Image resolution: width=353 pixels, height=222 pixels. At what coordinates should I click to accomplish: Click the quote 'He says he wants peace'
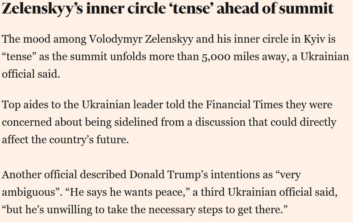tap(127, 193)
